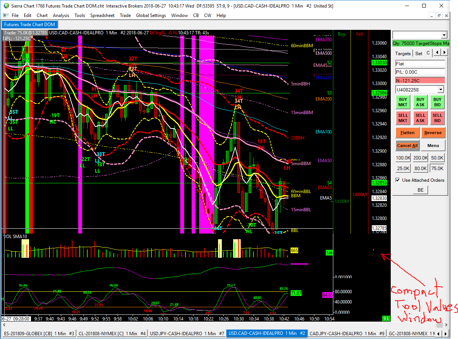Minimize the child chart window from menu bar
This screenshot has height=339, width=458.
point(431,15)
